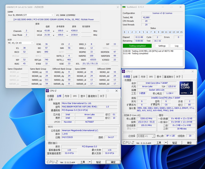The height and width of the screenshot is (169, 205).
Task: Open 显卡 tab in motherboard CPU-Z window
Action: click(83, 96)
